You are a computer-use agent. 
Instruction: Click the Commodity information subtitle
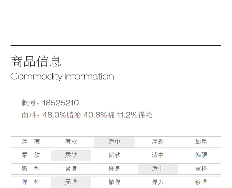[62, 76]
